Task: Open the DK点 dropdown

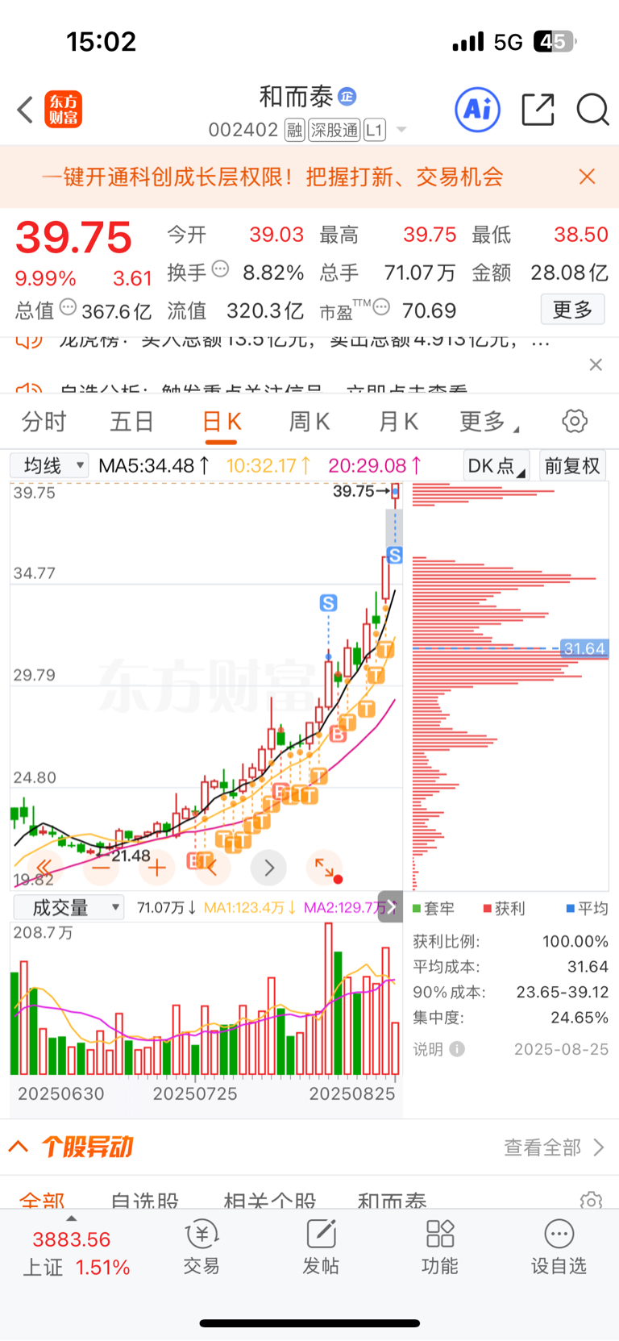Action: [496, 465]
